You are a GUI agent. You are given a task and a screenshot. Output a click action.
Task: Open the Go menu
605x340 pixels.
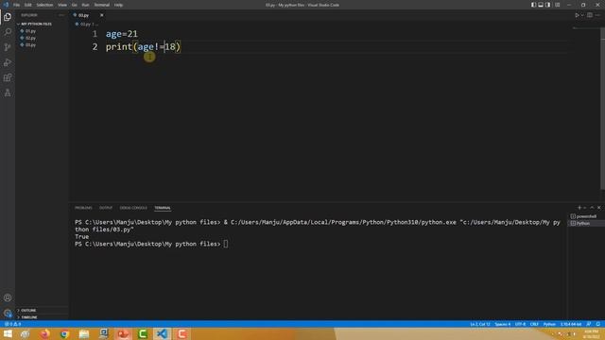click(74, 5)
